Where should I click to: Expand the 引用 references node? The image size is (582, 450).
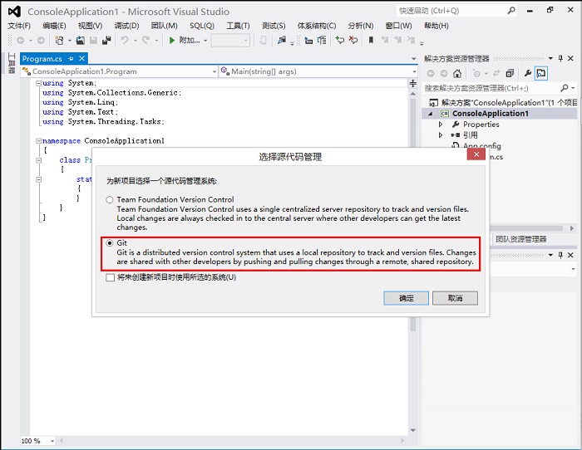pos(441,135)
